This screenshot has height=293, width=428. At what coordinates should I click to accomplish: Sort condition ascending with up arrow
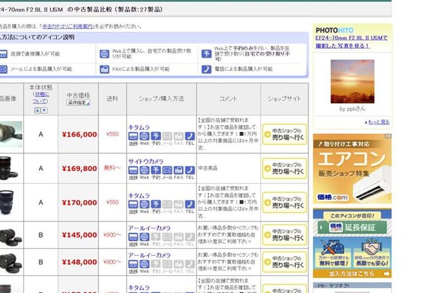37,110
